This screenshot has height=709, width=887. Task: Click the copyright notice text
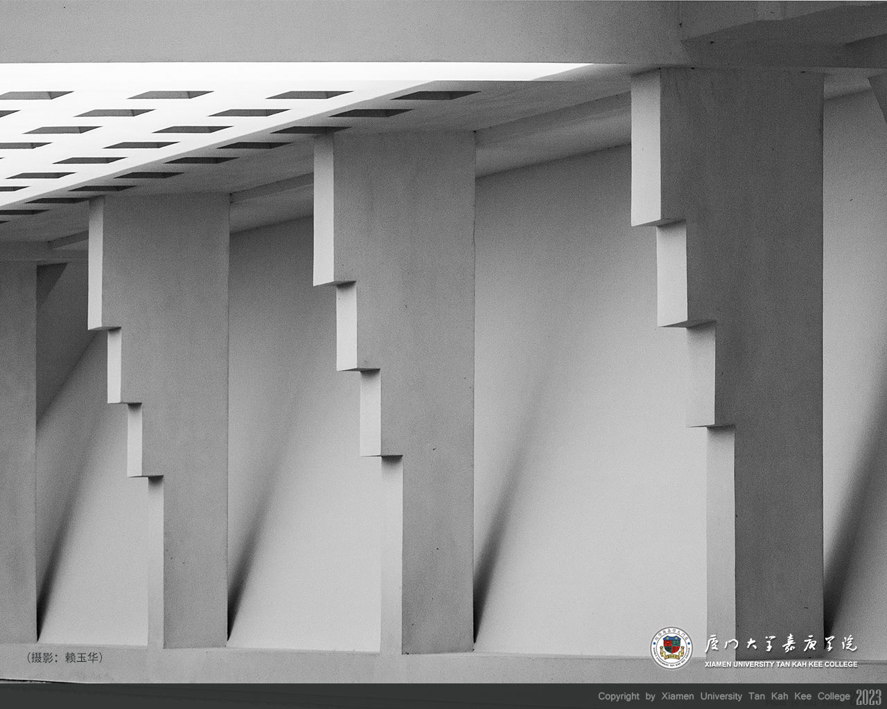tap(724, 697)
